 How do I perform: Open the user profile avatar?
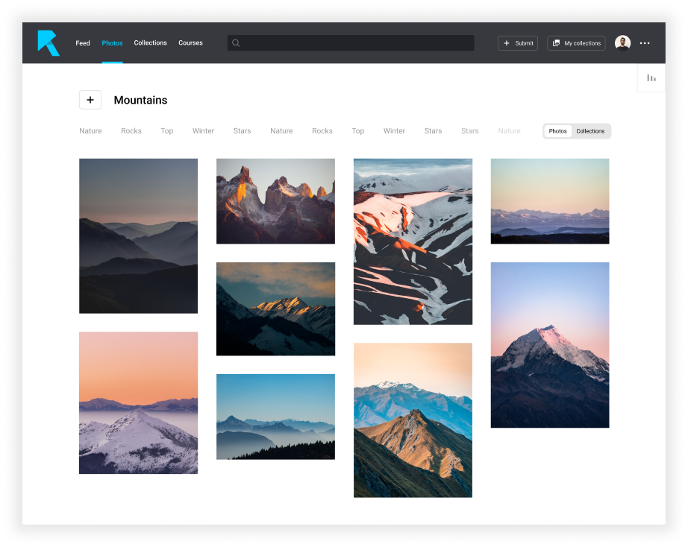pyautogui.click(x=622, y=43)
